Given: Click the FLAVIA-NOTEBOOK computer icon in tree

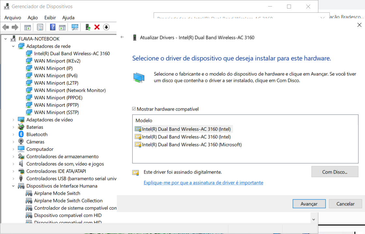Looking at the screenshot, I should click(13, 39).
